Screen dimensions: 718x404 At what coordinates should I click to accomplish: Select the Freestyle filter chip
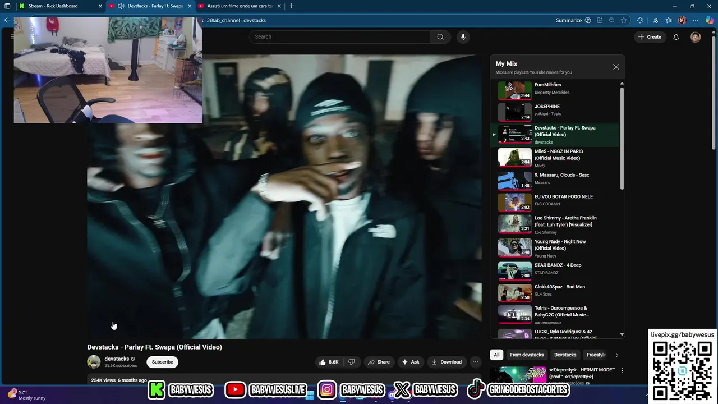[596, 355]
